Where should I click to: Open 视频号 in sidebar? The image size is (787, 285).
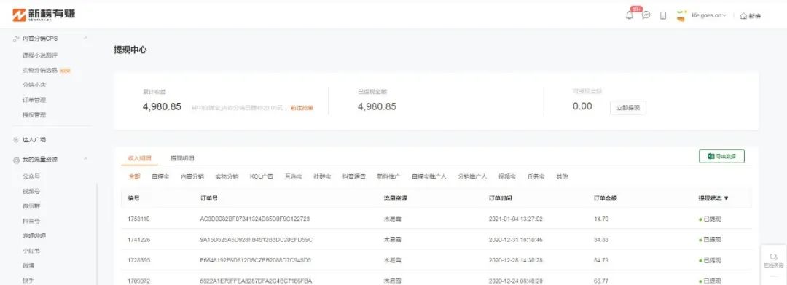pyautogui.click(x=31, y=191)
